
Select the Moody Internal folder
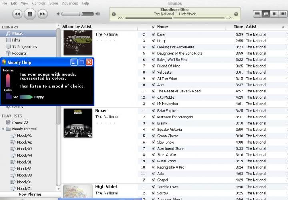tap(24, 129)
